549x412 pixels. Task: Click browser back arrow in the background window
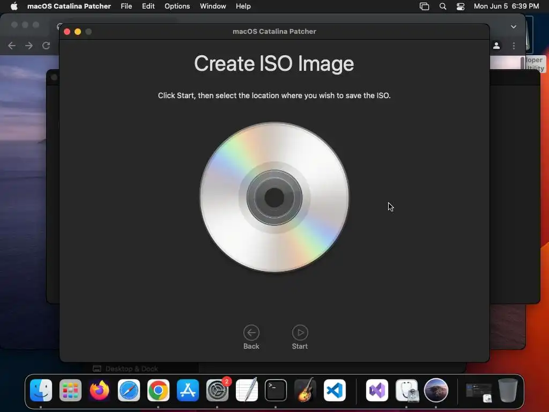(12, 46)
